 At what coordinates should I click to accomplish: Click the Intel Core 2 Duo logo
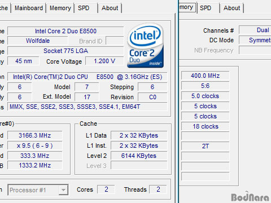145,46
